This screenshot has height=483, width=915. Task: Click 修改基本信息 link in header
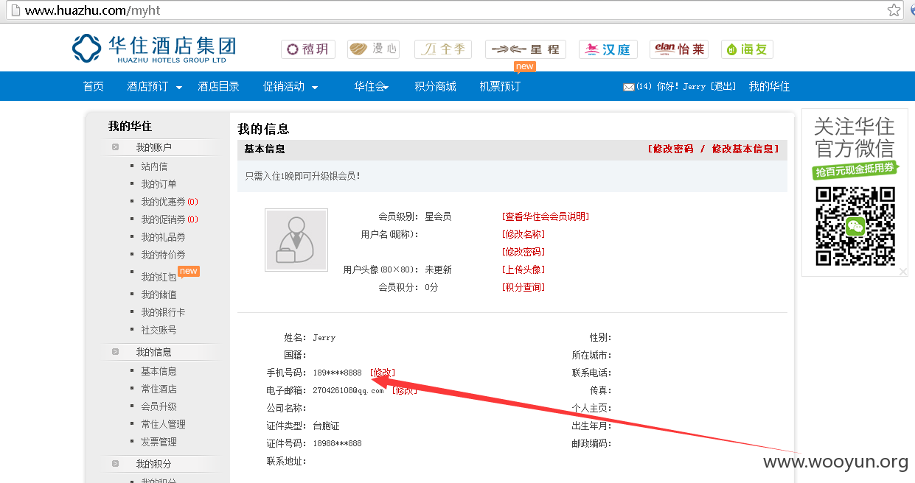[743, 149]
